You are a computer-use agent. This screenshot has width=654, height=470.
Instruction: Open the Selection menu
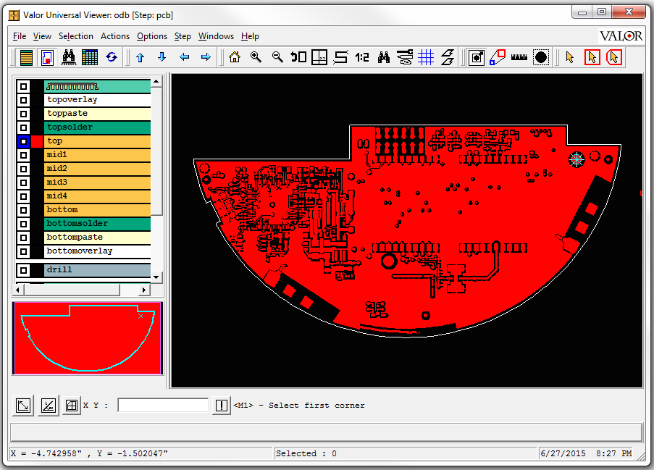coord(76,36)
